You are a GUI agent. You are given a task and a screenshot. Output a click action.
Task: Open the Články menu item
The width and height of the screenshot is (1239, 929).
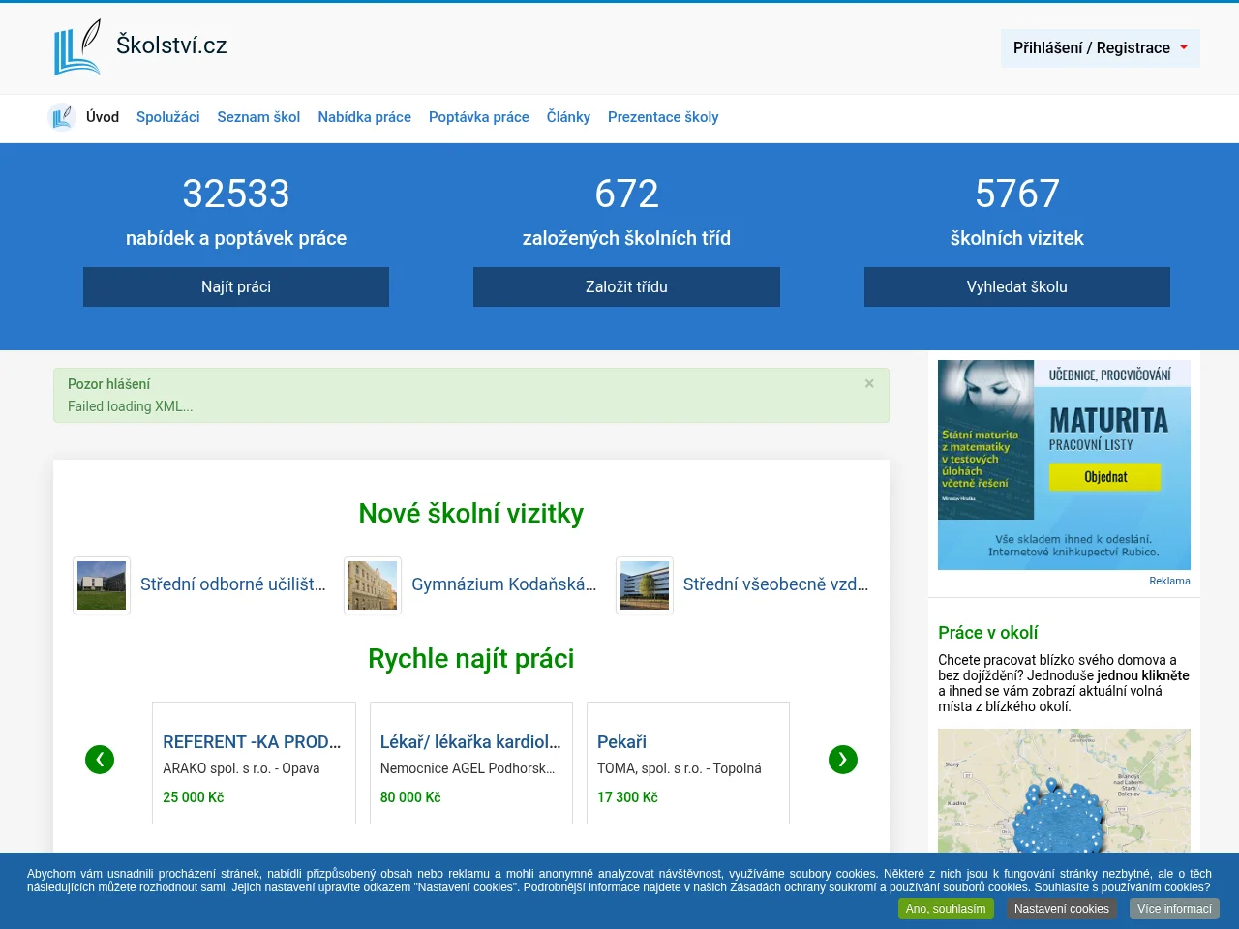(x=568, y=117)
